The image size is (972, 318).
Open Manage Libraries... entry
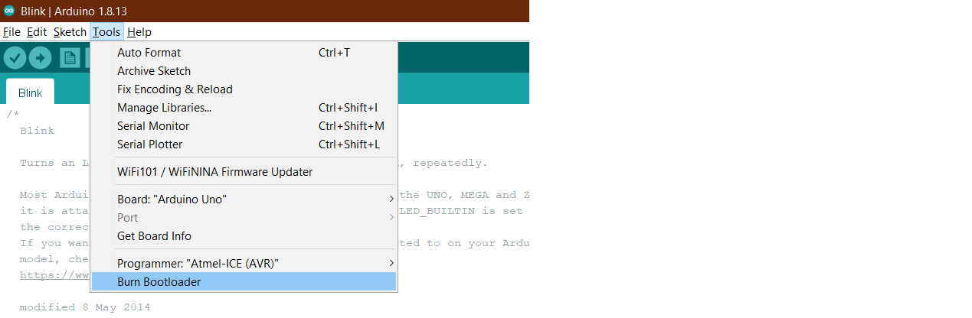pyautogui.click(x=244, y=108)
